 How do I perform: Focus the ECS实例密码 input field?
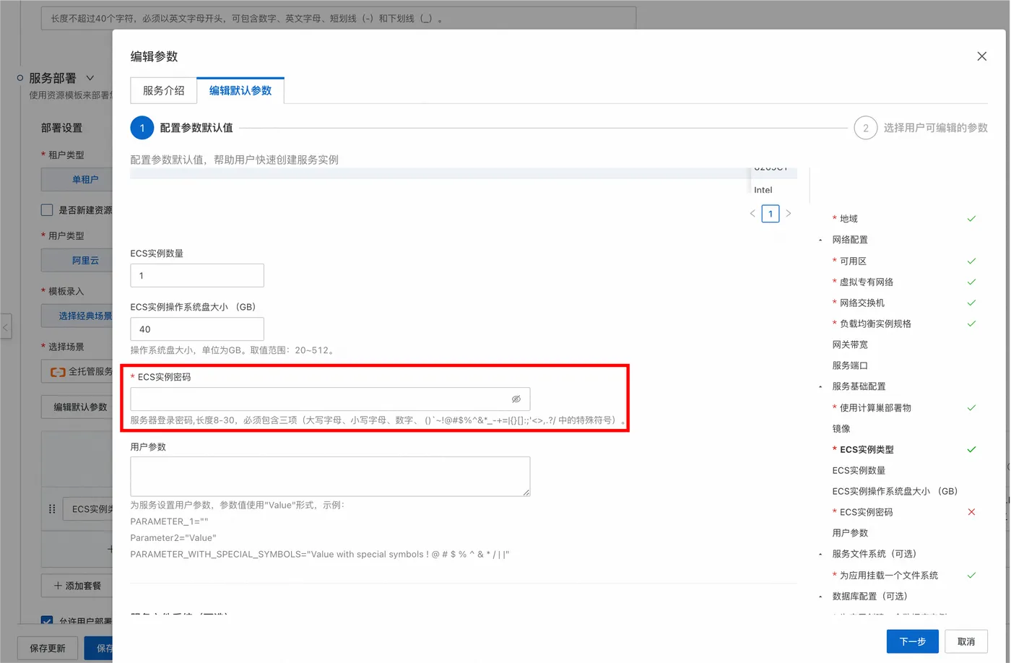[x=330, y=399]
